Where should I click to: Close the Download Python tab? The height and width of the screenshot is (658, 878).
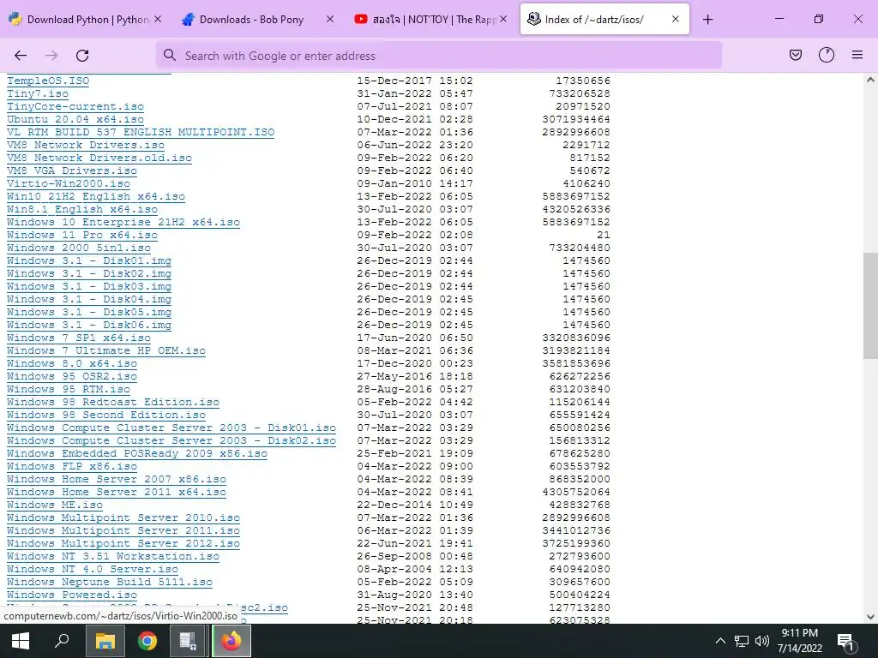pyautogui.click(x=158, y=19)
